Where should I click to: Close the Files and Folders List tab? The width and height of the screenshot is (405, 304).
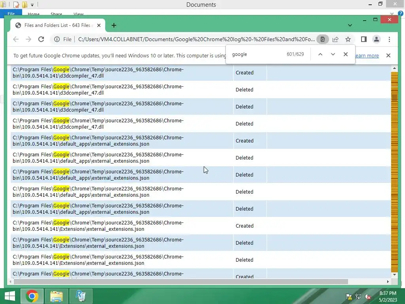pyautogui.click(x=98, y=25)
